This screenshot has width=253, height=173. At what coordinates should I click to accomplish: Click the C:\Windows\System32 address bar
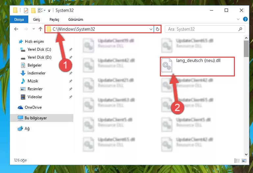99,29
